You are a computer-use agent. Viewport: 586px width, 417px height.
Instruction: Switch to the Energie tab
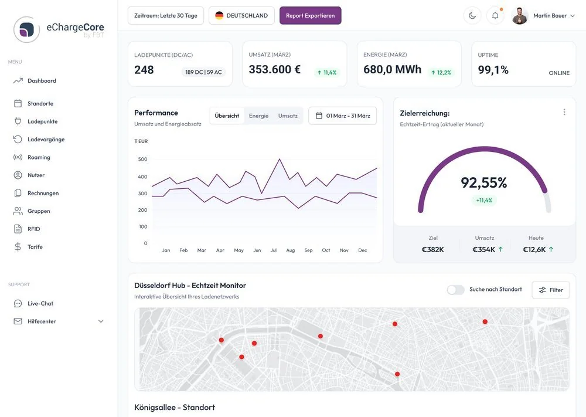tap(258, 116)
